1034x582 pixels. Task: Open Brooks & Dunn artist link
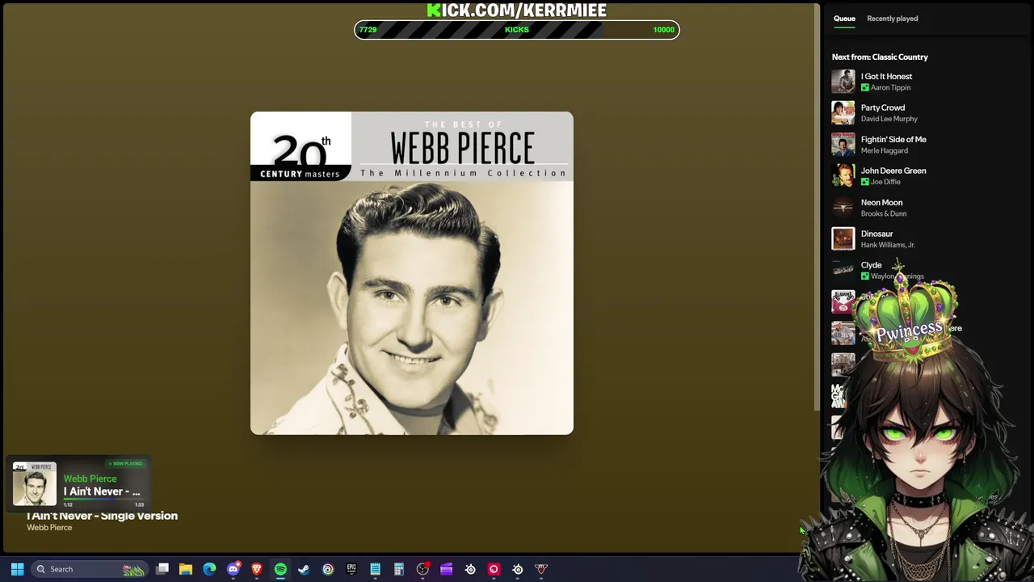[884, 213]
